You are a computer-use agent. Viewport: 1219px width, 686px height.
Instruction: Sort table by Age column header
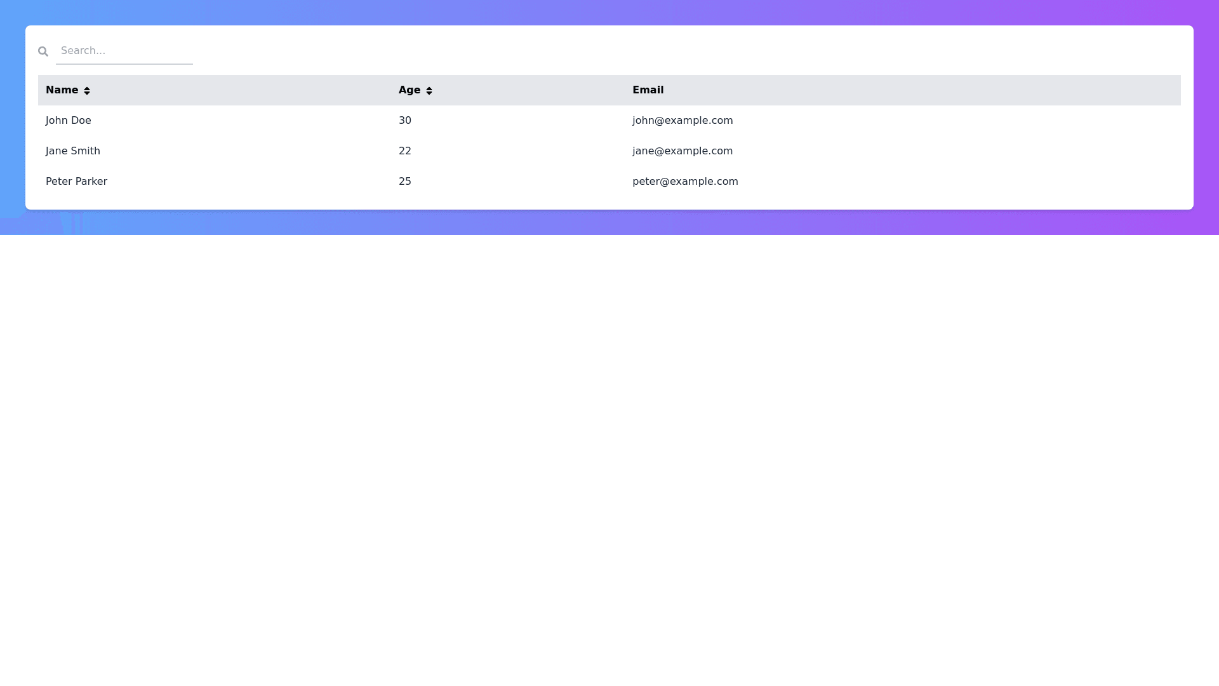tap(410, 90)
